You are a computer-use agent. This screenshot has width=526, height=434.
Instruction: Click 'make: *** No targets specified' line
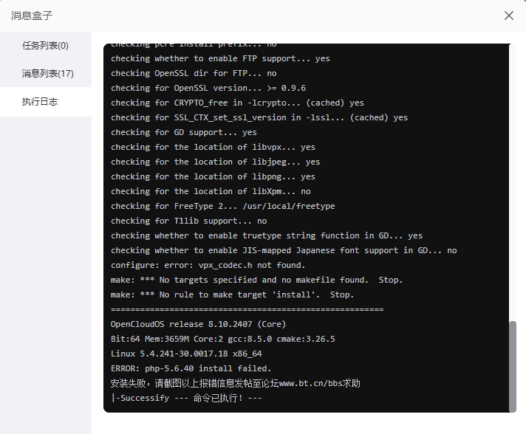[256, 280]
